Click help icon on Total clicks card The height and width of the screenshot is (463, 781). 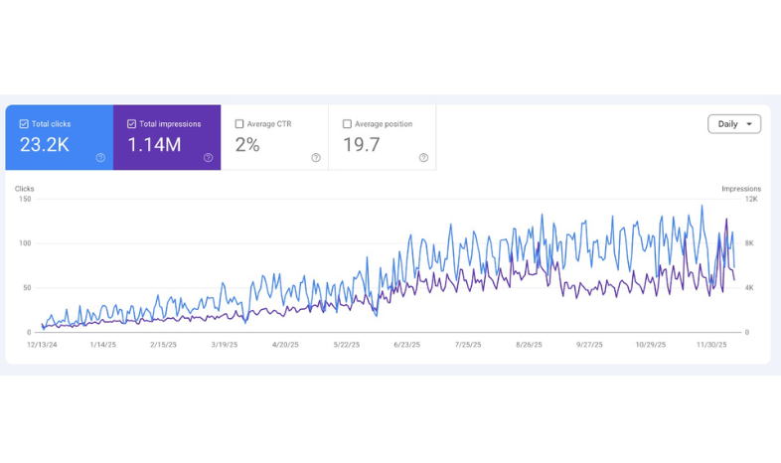(x=100, y=158)
